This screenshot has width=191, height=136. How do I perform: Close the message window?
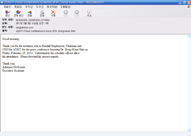[189, 2]
